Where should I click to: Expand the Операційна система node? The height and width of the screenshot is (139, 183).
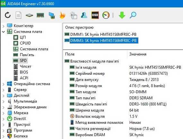(4, 84)
